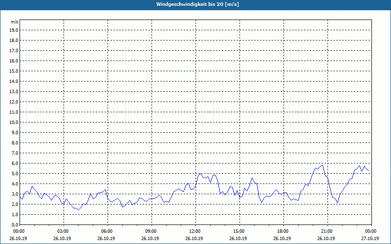Click the '06:00' time label

pyautogui.click(x=108, y=231)
